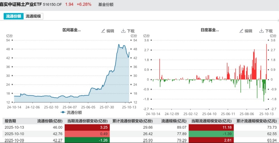Click the 日度基金... right chart title
Screen dimensions: 279x143
click(x=210, y=30)
